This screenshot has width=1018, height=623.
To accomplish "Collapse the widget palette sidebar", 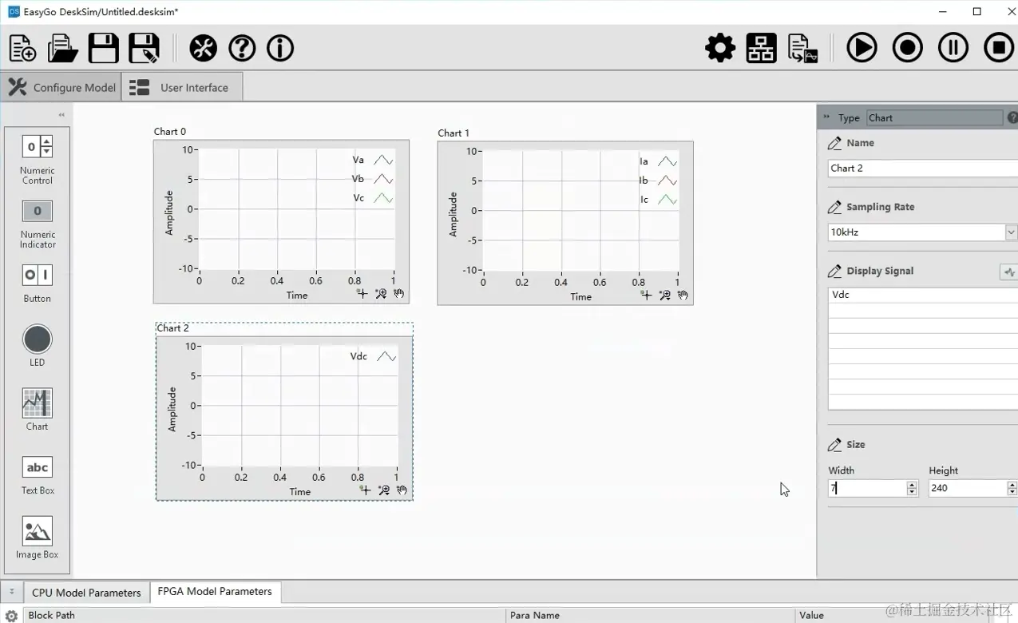I will coord(61,115).
